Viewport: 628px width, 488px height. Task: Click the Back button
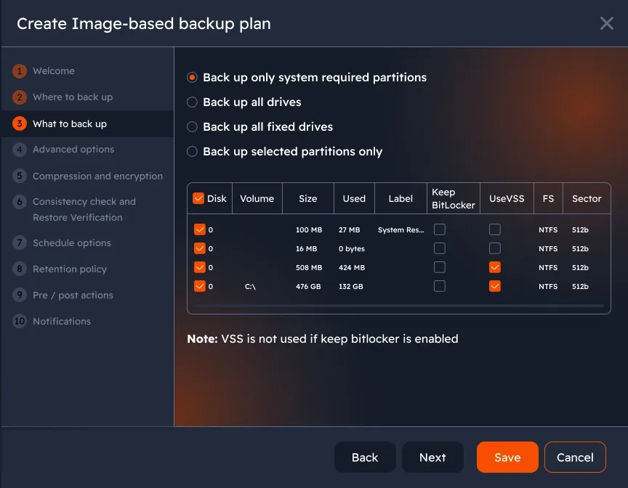click(x=365, y=457)
